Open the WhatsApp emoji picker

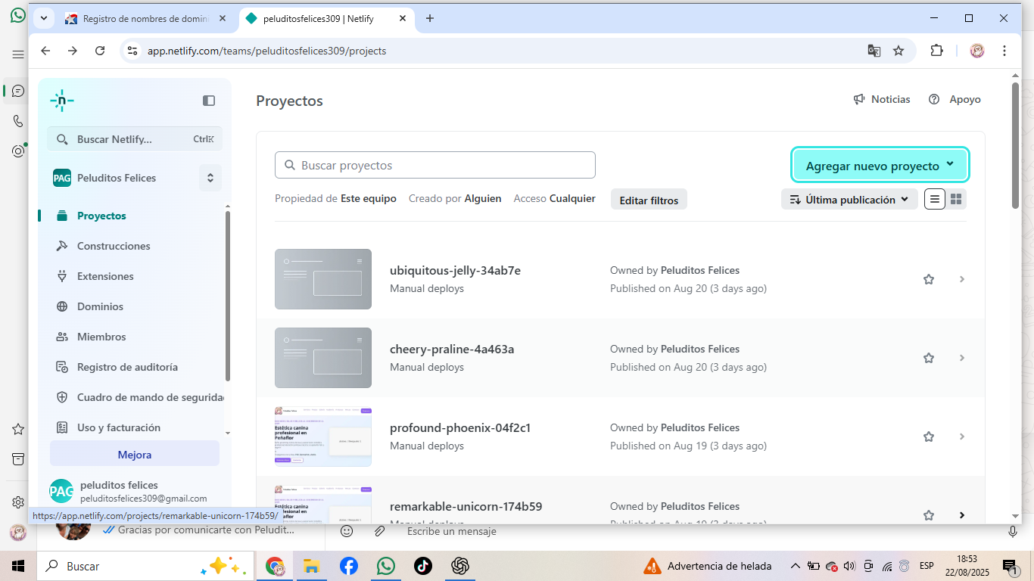pyautogui.click(x=347, y=531)
